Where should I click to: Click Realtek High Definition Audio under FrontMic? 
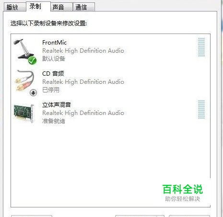point(83,51)
